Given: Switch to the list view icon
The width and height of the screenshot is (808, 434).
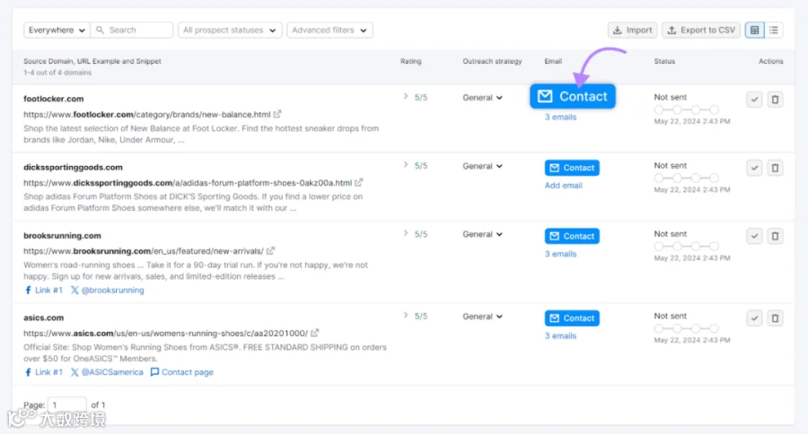Looking at the screenshot, I should 774,30.
